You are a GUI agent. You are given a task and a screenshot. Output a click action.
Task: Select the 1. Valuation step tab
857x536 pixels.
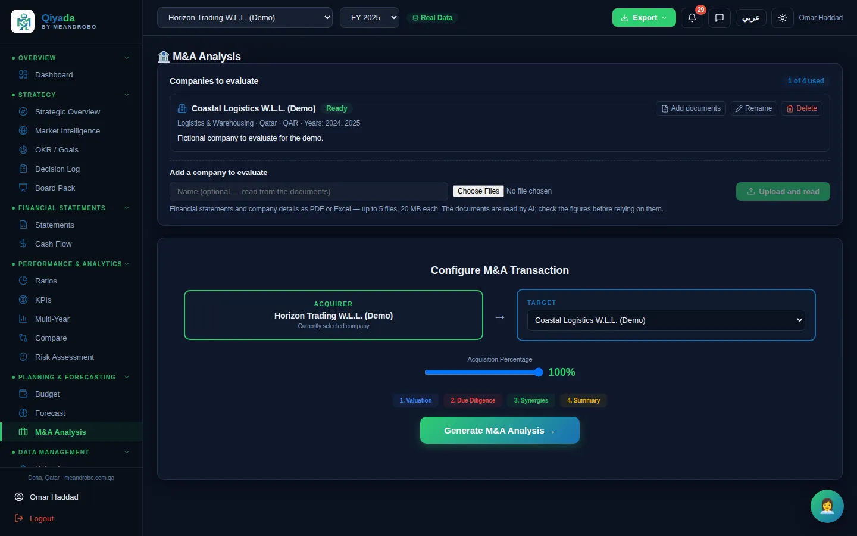pyautogui.click(x=415, y=400)
